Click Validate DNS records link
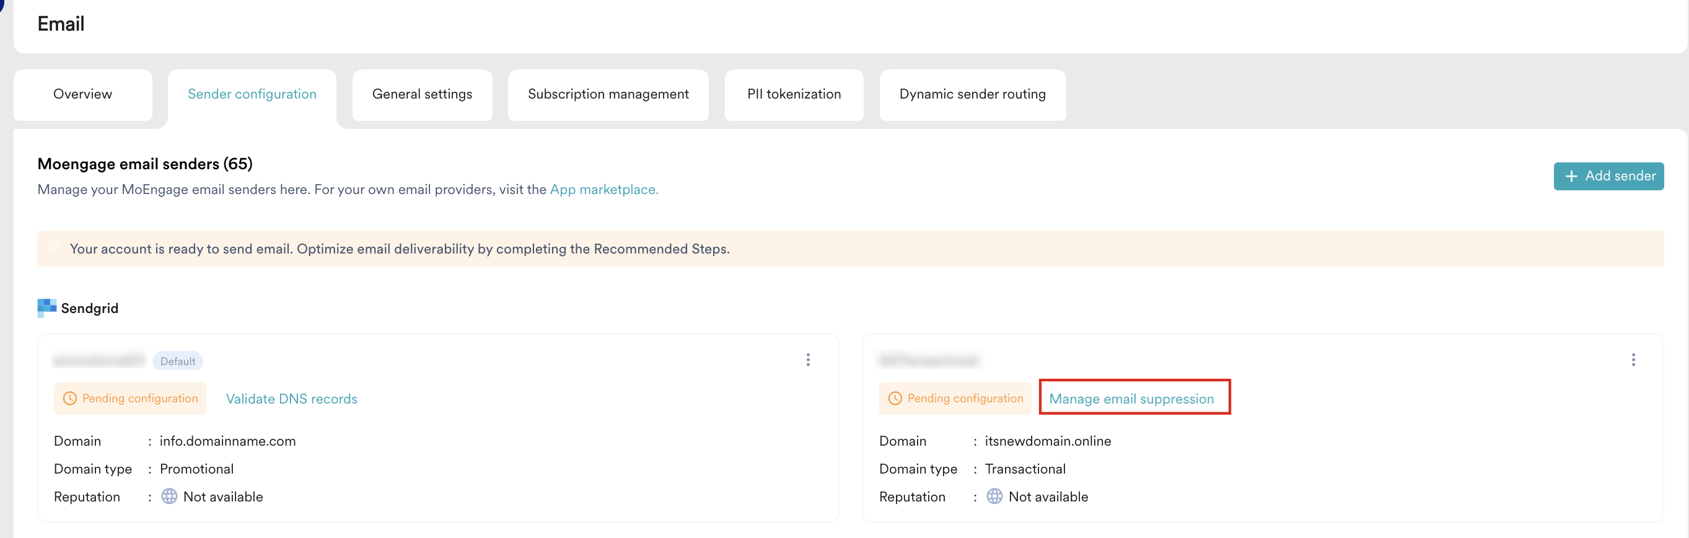The width and height of the screenshot is (1689, 538). 291,399
